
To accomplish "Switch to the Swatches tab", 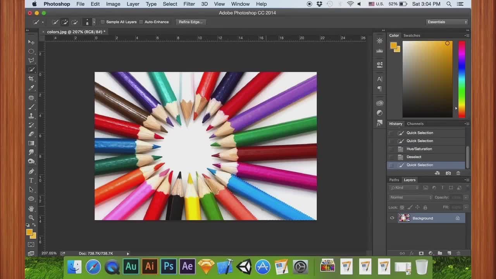I will tap(412, 35).
